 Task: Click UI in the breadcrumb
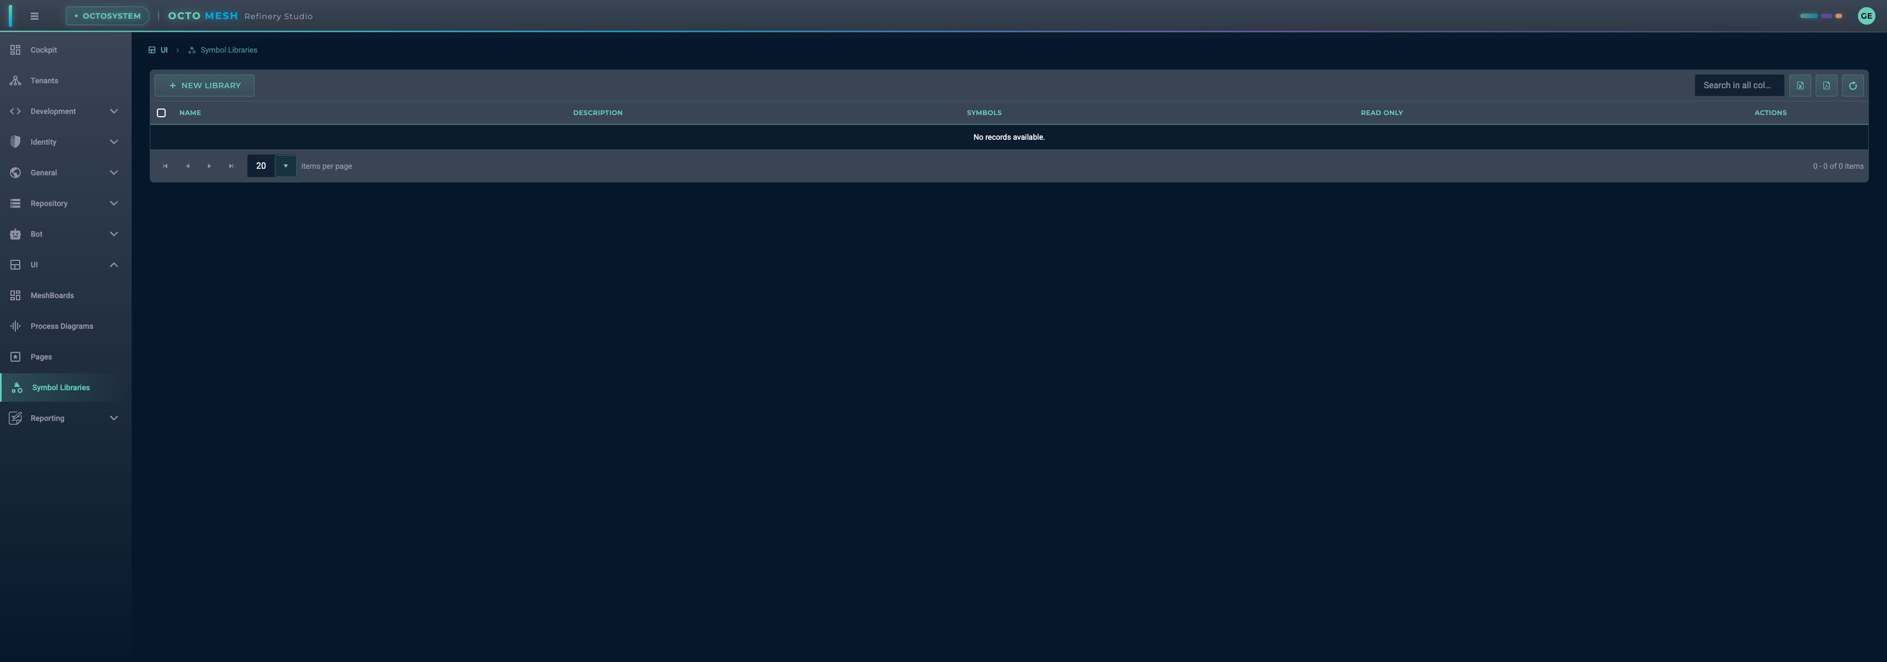(x=163, y=50)
